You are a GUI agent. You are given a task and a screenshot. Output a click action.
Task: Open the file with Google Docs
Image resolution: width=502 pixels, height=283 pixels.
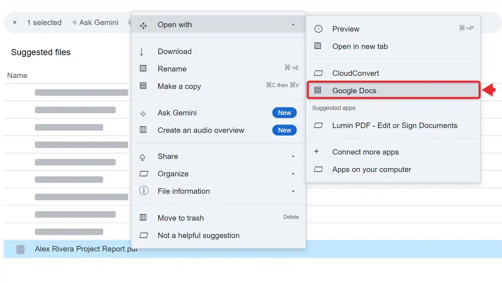[393, 91]
